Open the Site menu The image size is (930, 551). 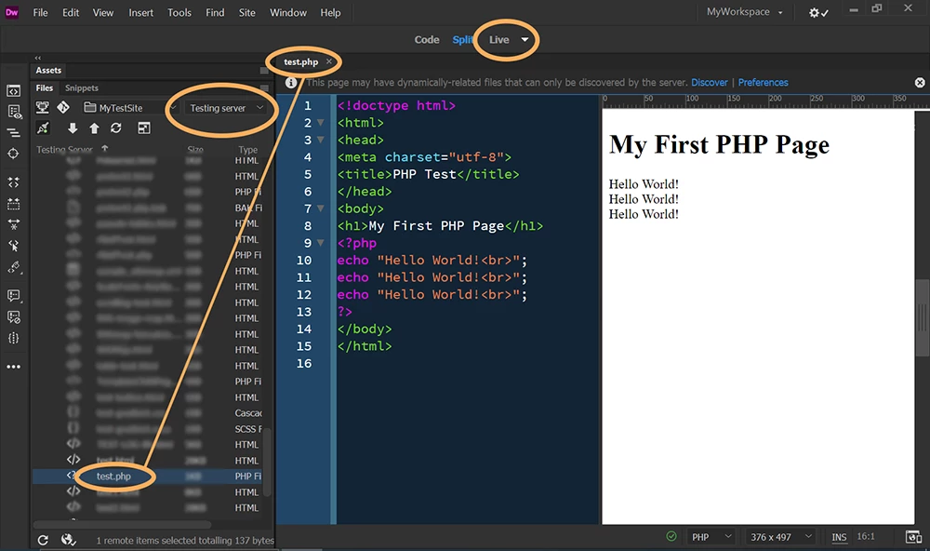246,12
